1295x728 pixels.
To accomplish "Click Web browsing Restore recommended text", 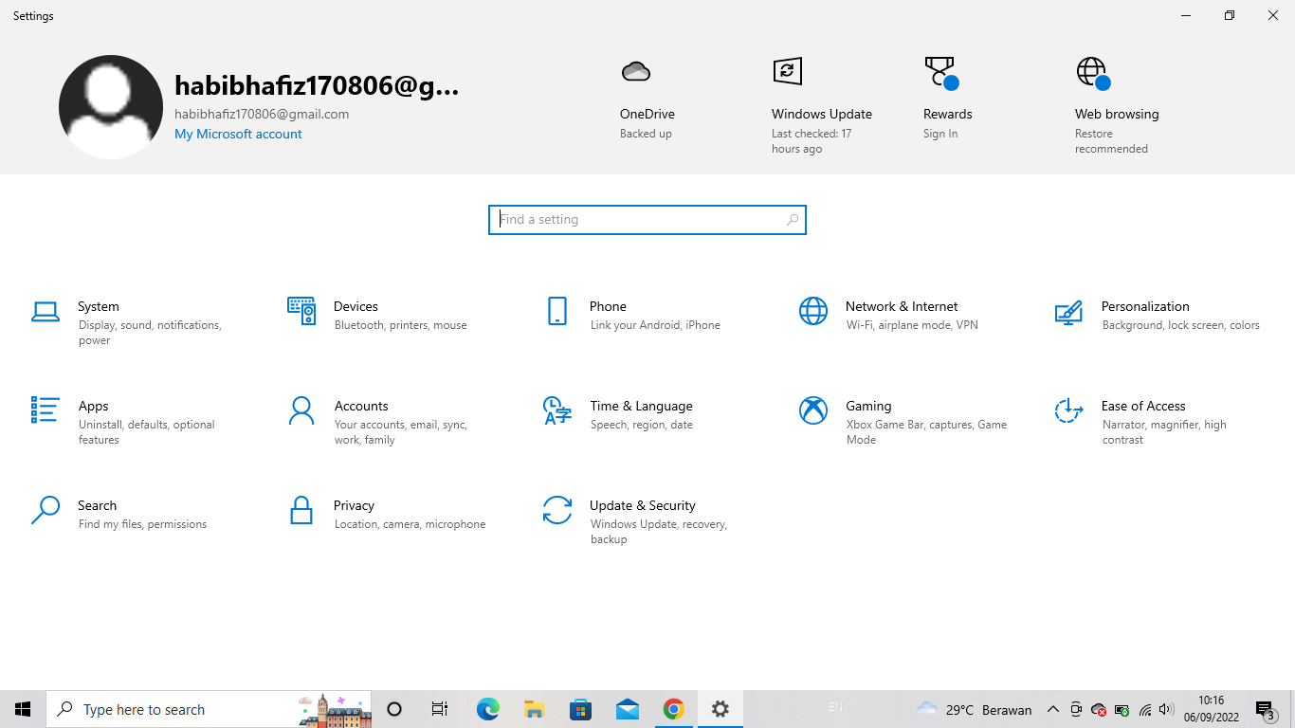I will (1111, 141).
